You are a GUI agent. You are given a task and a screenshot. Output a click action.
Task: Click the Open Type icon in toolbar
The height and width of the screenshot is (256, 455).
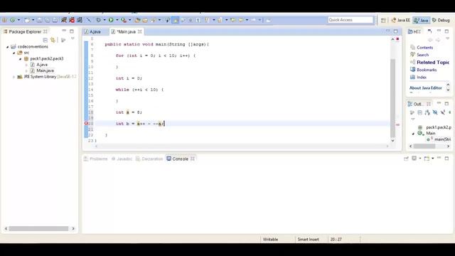coord(137,20)
